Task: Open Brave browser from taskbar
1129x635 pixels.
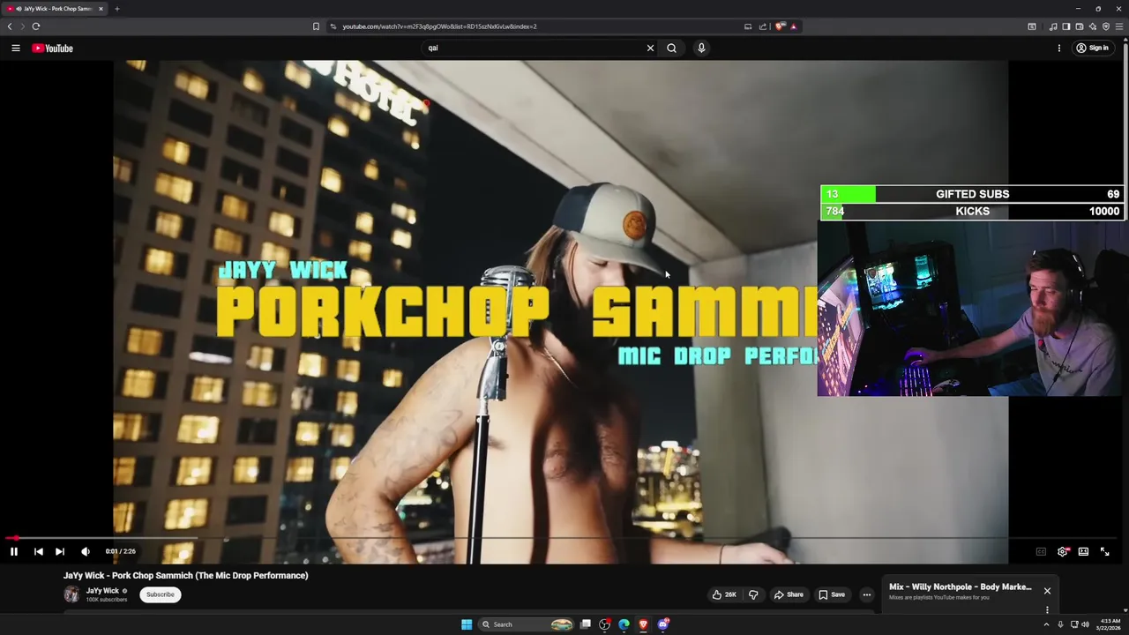Action: point(643,624)
